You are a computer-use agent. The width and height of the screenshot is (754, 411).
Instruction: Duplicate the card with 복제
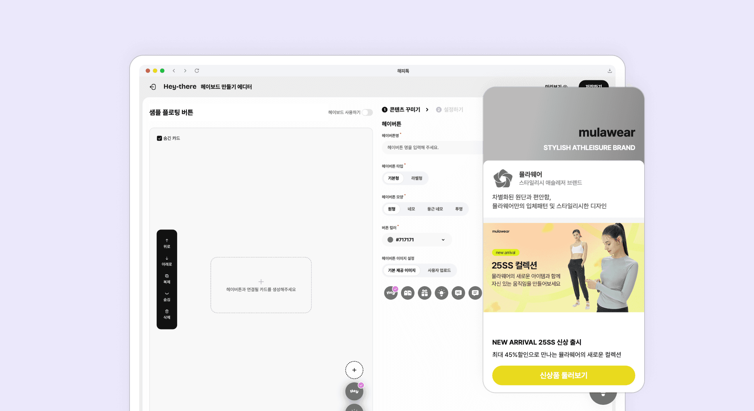(x=167, y=279)
